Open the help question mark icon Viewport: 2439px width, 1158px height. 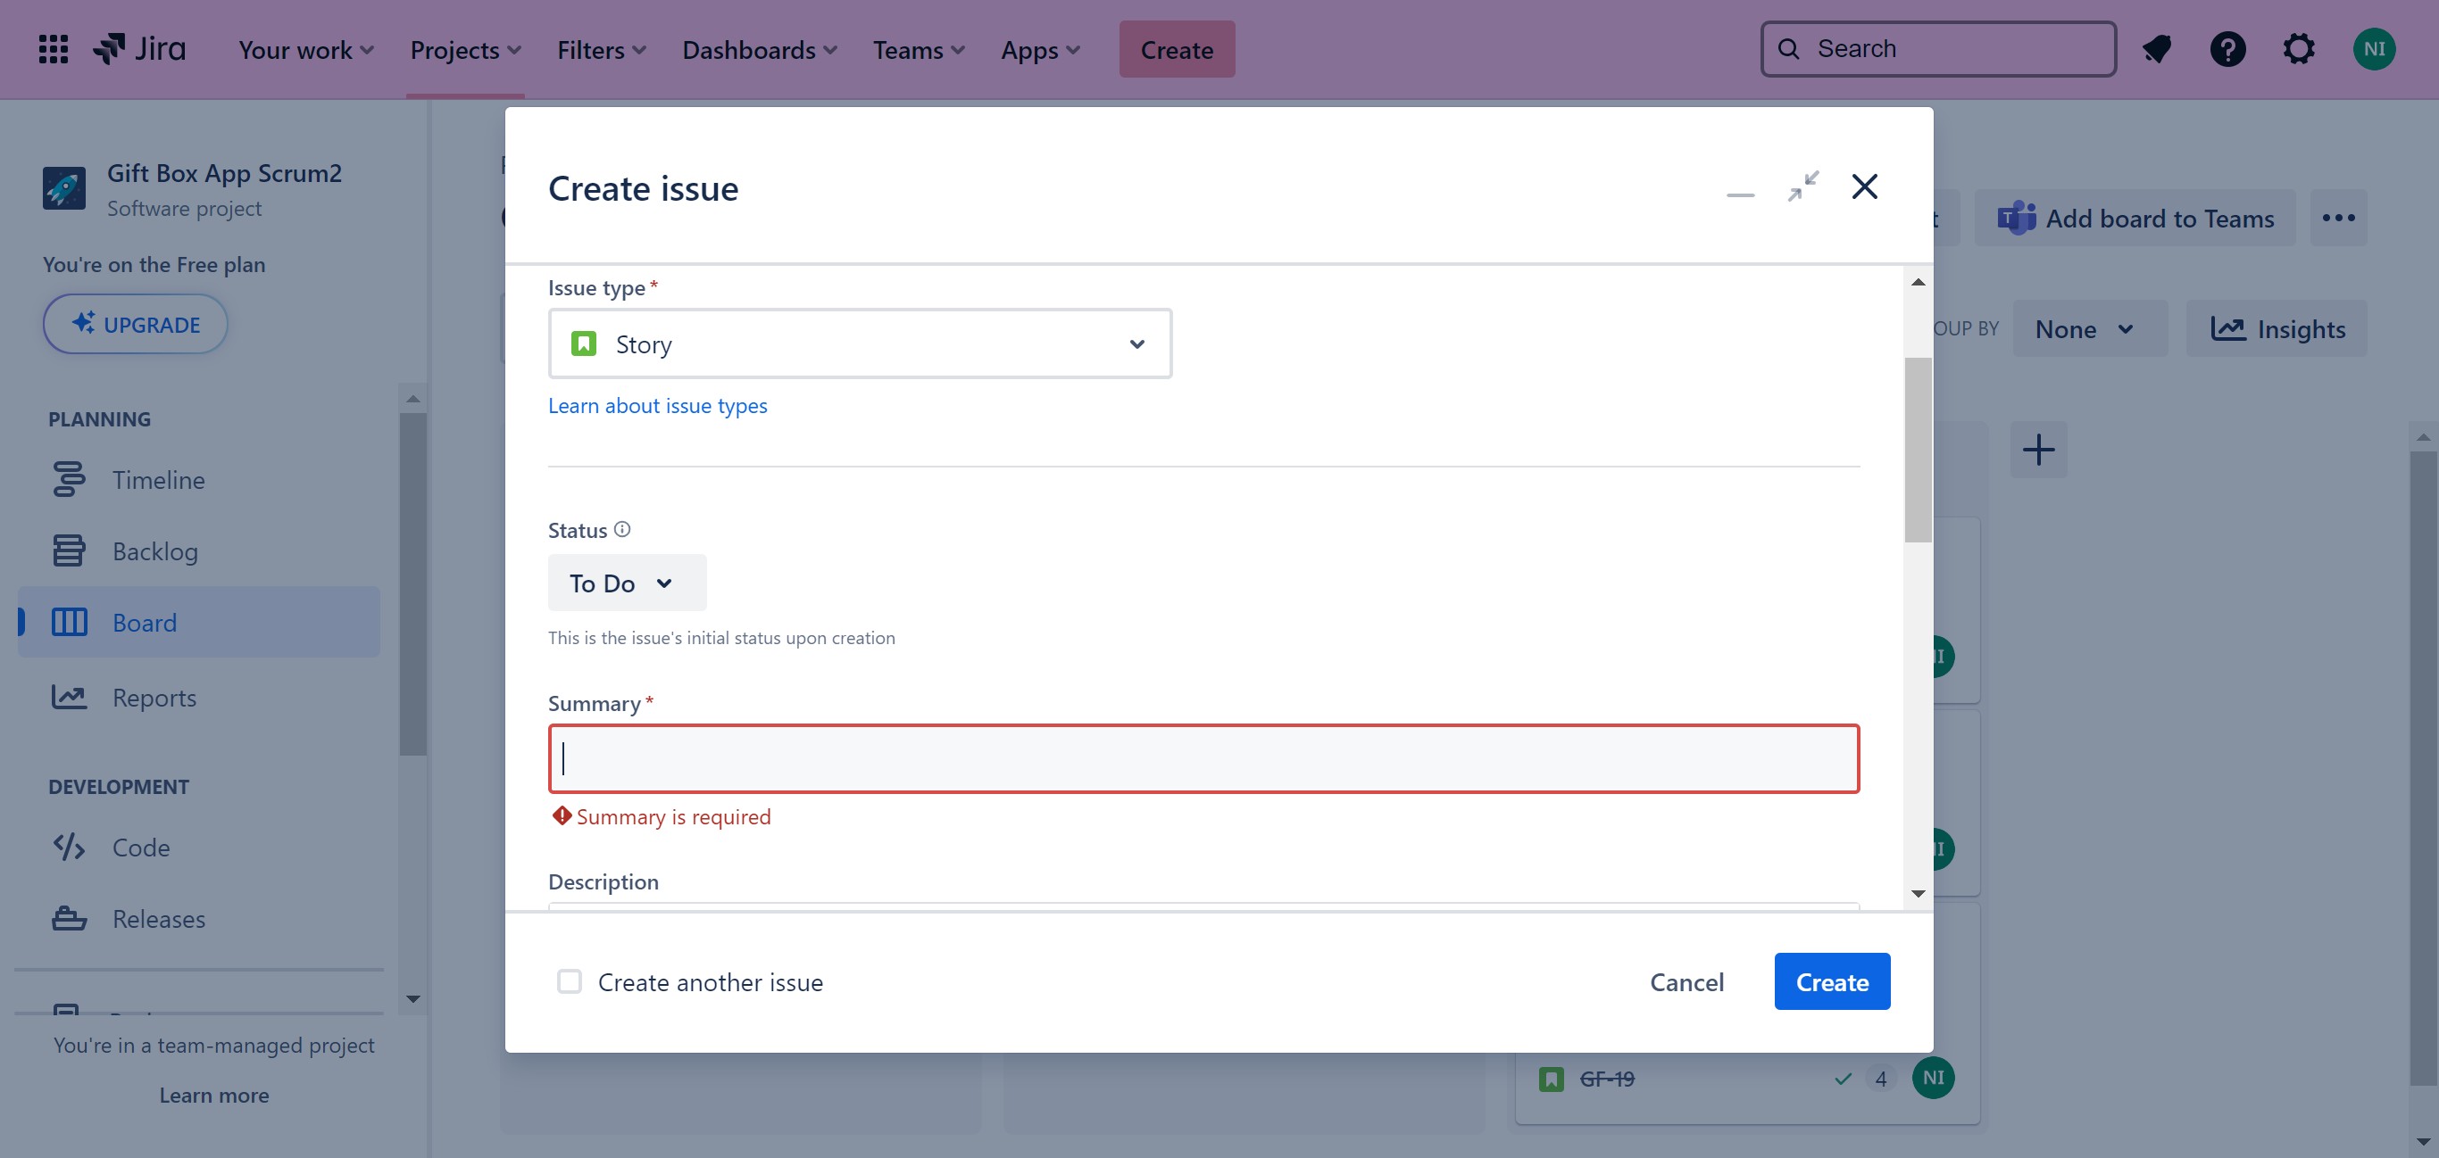[2227, 49]
